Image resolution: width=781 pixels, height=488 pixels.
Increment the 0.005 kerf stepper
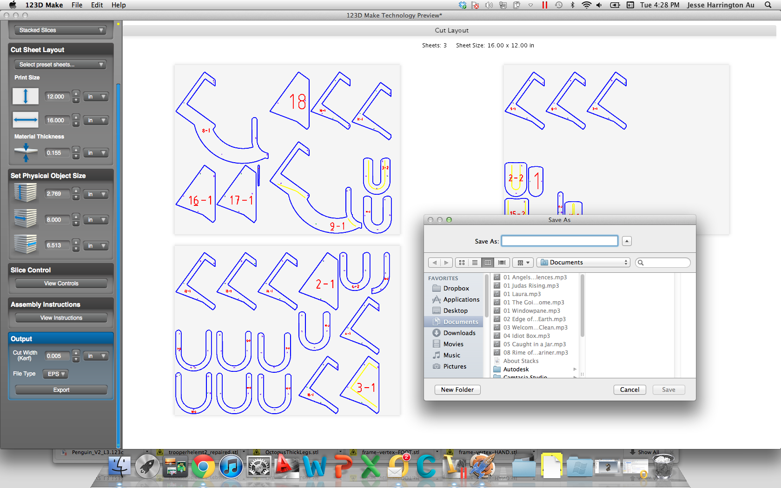(76, 353)
